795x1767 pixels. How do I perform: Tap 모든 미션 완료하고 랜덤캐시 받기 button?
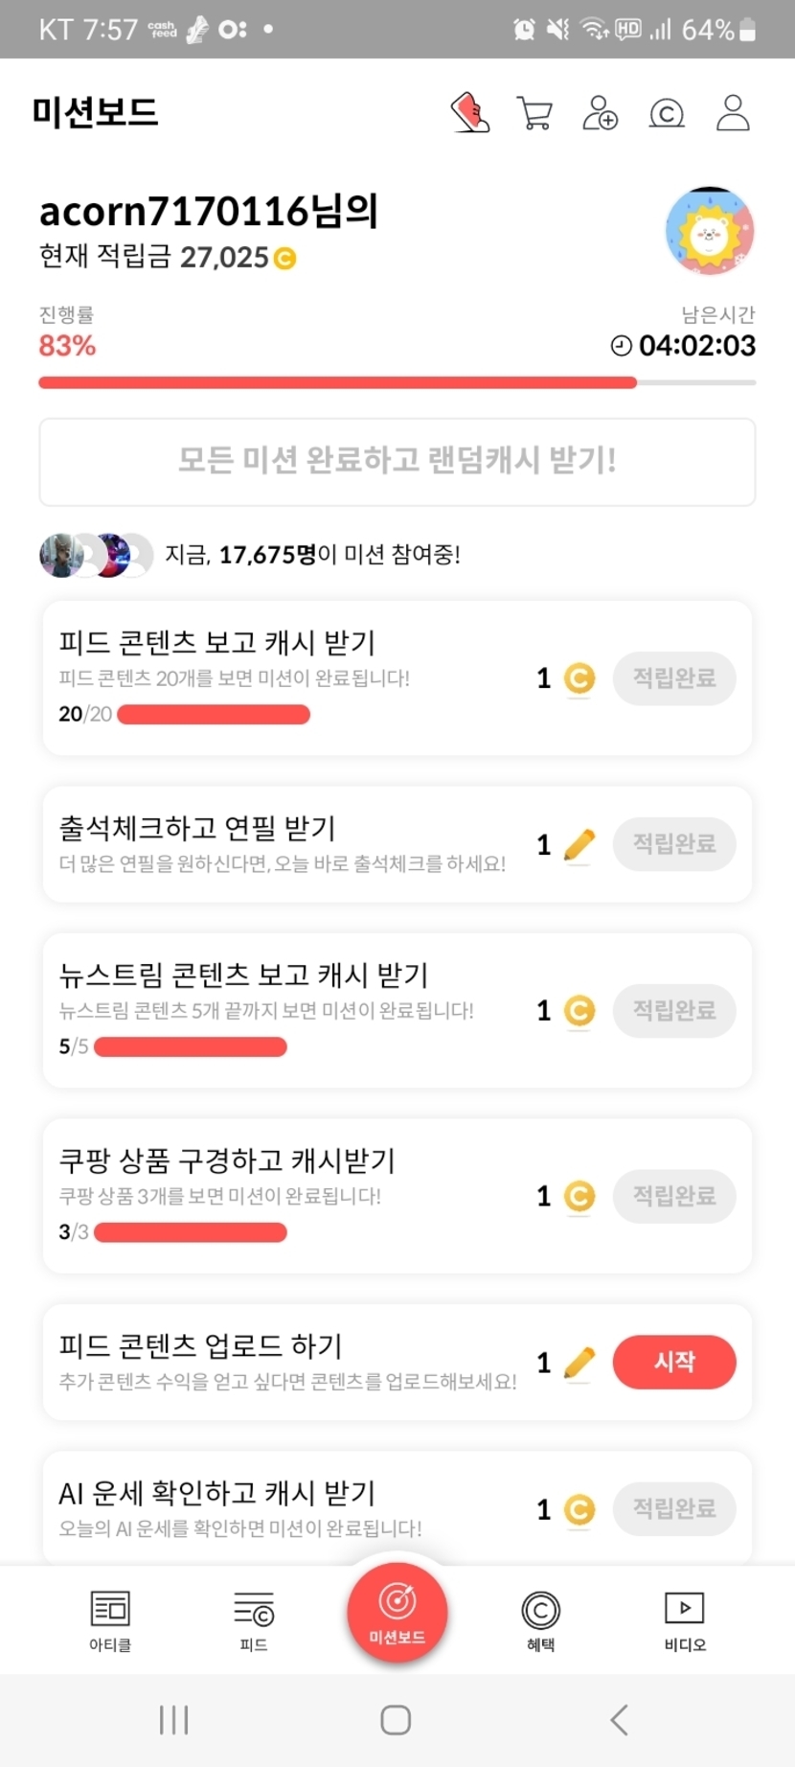[397, 461]
